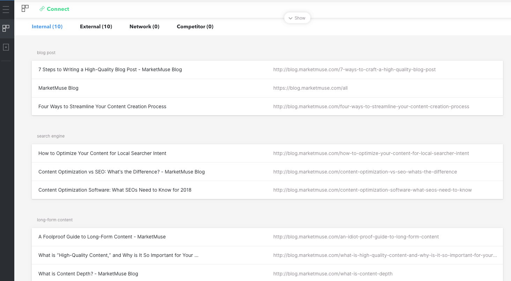Switch to the Internal (10) tab
This screenshot has width=511, height=281.
tap(47, 27)
